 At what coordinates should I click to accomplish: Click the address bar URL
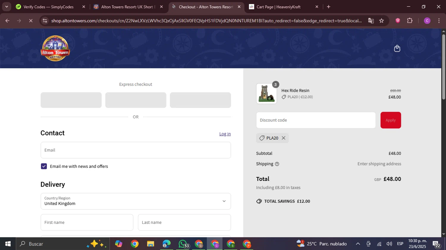[x=206, y=20]
